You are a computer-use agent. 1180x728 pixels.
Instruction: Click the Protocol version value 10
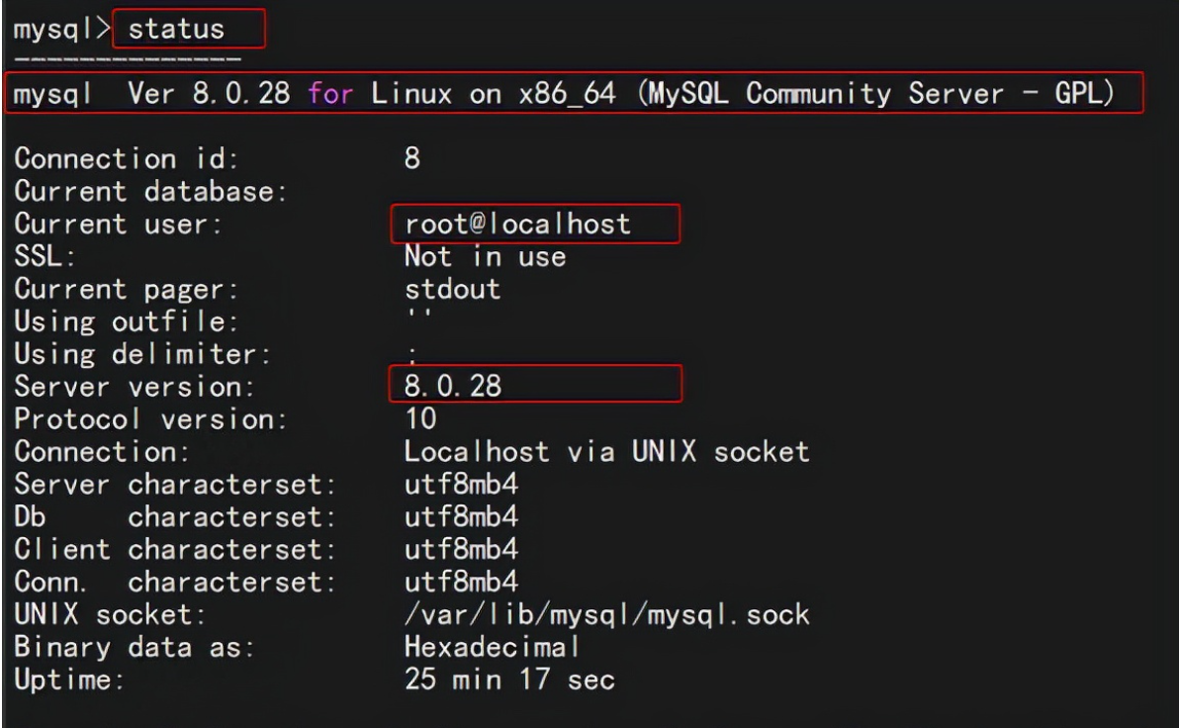(420, 419)
